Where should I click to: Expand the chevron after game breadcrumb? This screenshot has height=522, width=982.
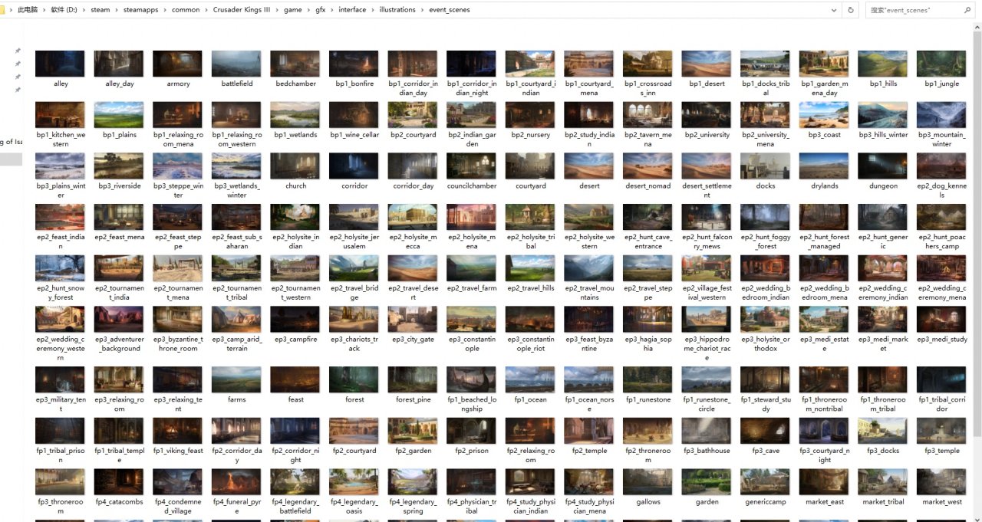click(308, 10)
